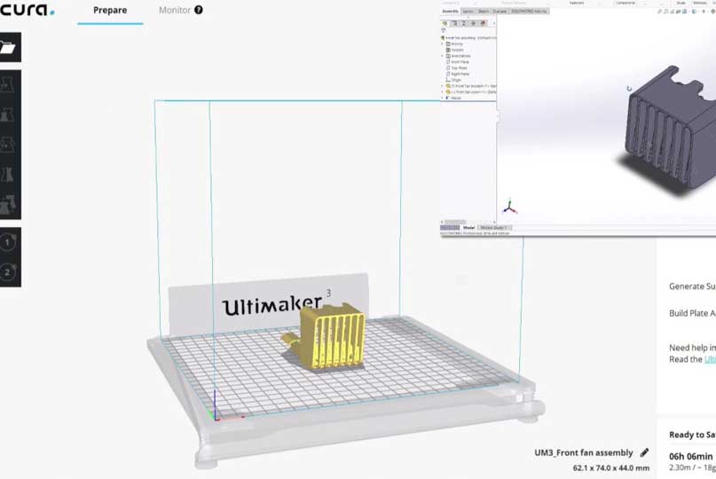Click the Generate Support setting label
716x479 pixels.
coord(692,287)
